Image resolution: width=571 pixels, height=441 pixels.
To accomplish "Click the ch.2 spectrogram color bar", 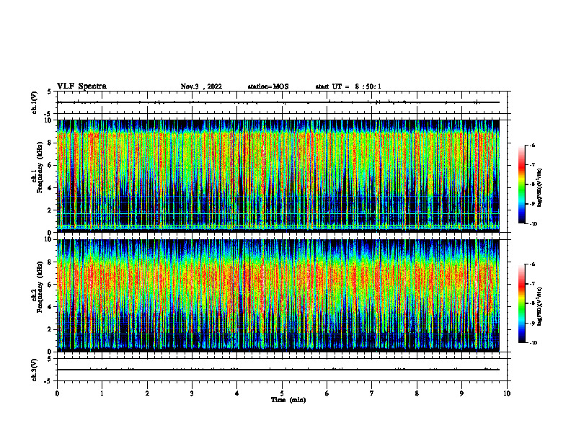I will point(522,303).
